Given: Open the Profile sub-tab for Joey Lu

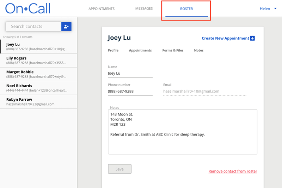Looking at the screenshot, I should point(113,50).
